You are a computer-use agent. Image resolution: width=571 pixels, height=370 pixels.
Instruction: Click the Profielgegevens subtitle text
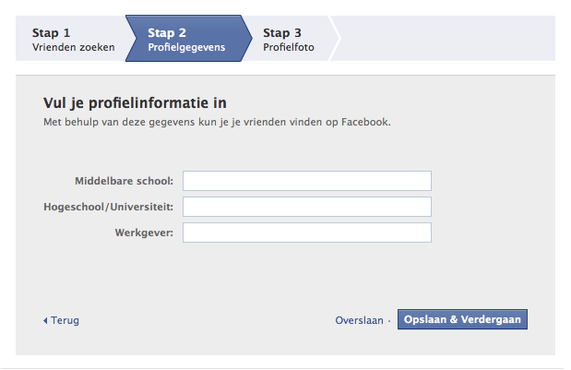(x=185, y=47)
